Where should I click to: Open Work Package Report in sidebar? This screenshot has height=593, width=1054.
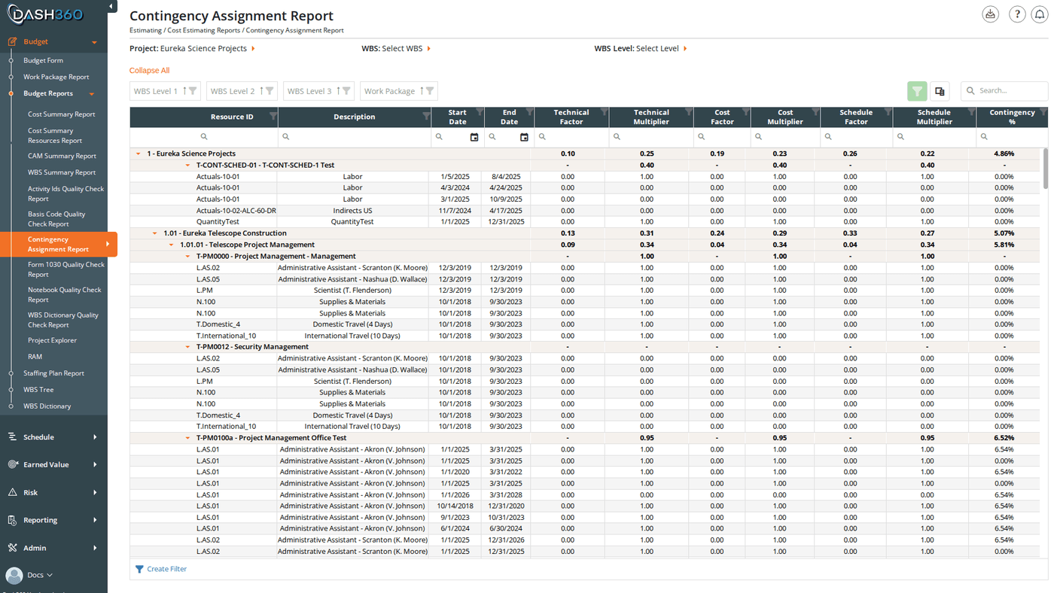56,77
